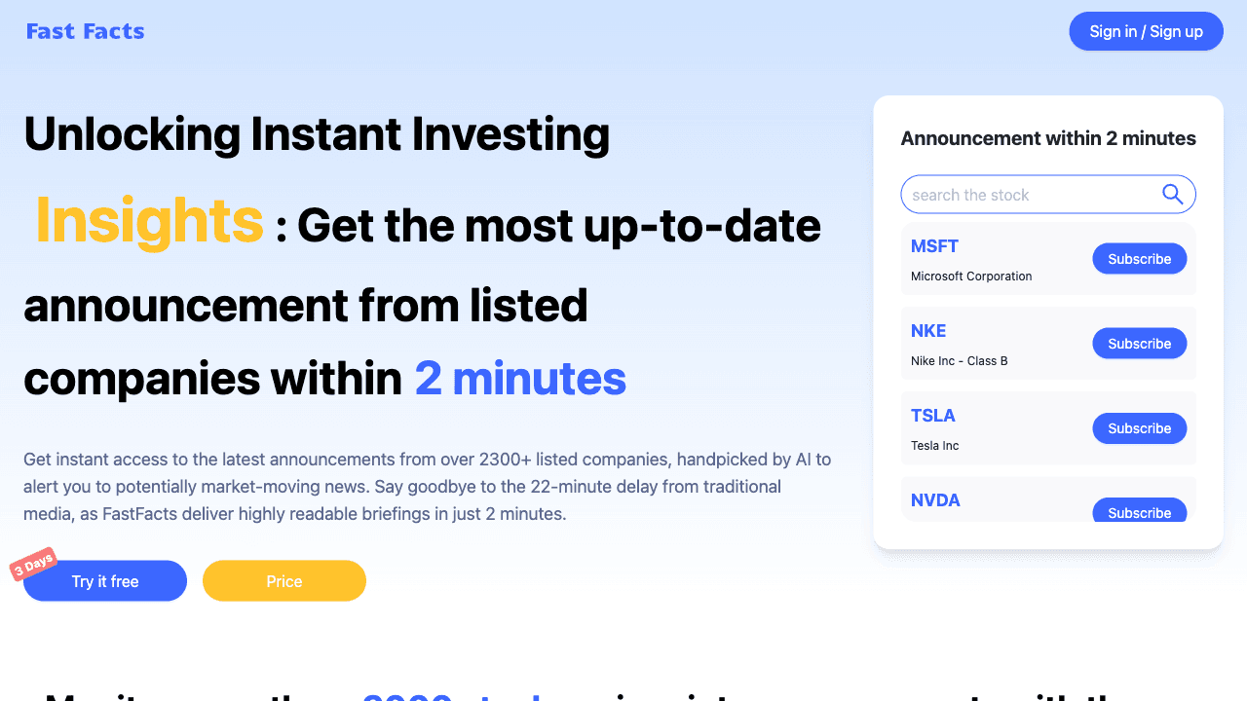Click Microsoft Corporation company name

click(x=971, y=277)
